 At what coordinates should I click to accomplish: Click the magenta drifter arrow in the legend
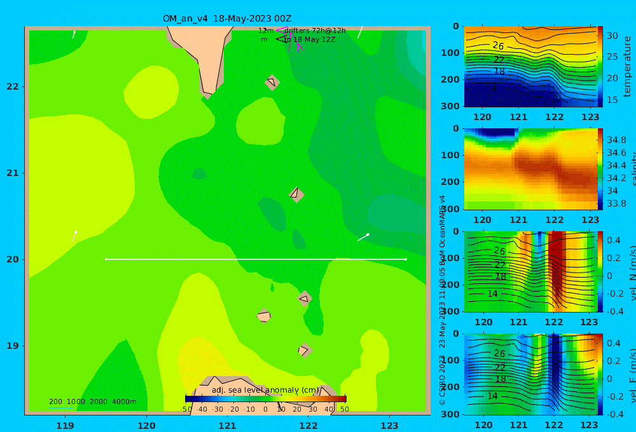[x=282, y=30]
